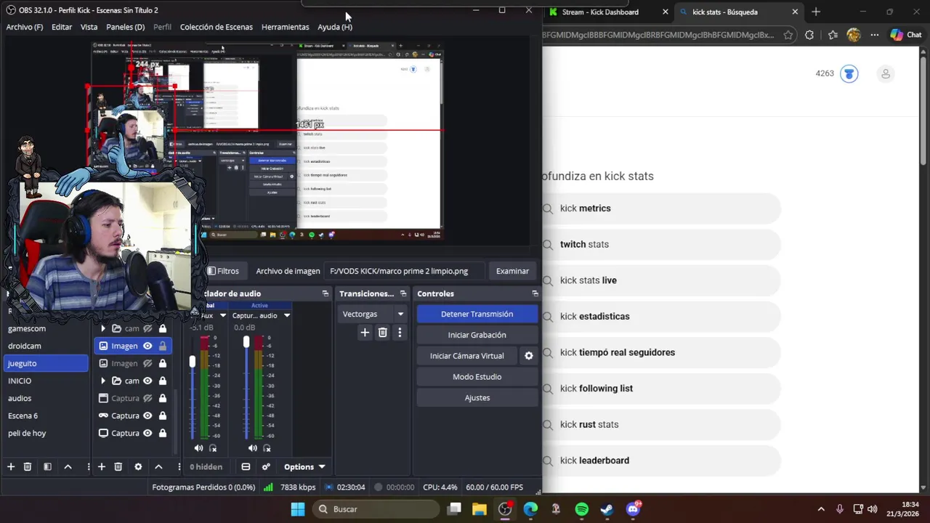Pop out the audio mixer panel
Screen dimensions: 930x523
[x=325, y=293]
